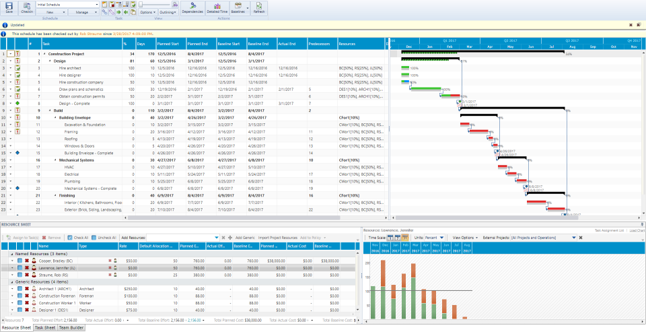Screen dimensions: 646x332
Task: Collapse Named Resources group
Action: tap(11, 254)
